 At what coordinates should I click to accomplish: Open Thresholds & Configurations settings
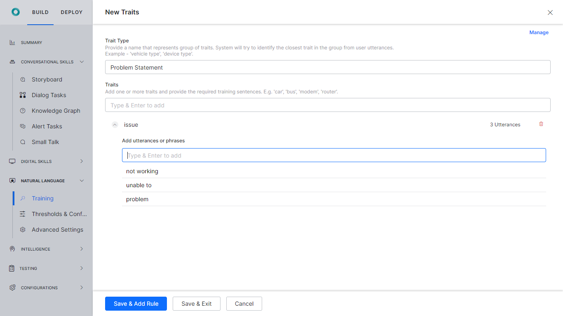pyautogui.click(x=59, y=214)
